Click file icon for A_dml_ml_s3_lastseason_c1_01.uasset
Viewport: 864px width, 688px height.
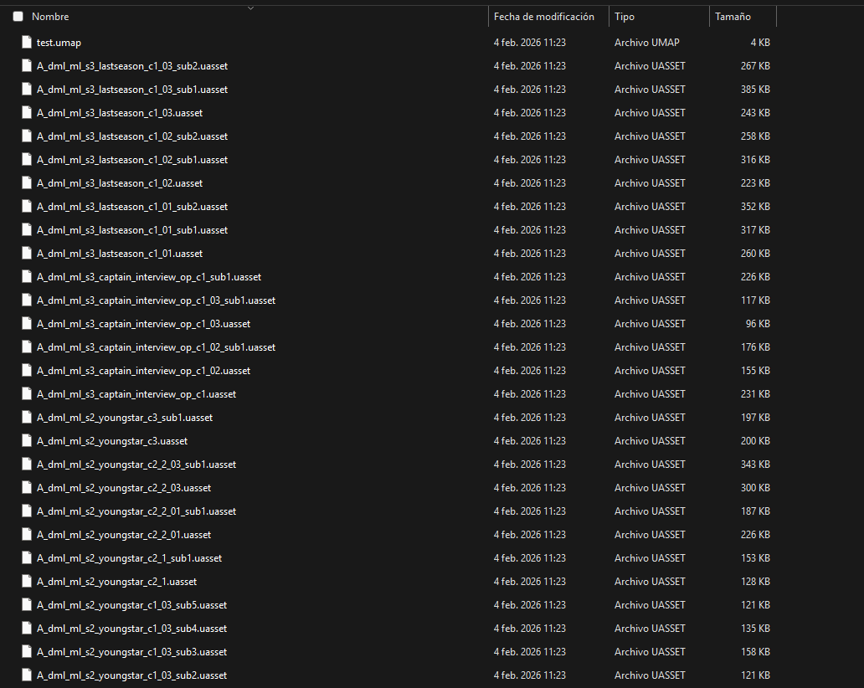pos(27,254)
